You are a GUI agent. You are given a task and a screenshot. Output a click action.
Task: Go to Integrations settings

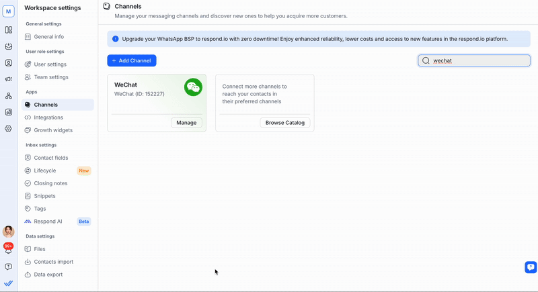[x=48, y=117]
